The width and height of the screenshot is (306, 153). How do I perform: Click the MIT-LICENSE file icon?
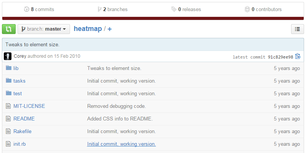click(x=8, y=106)
